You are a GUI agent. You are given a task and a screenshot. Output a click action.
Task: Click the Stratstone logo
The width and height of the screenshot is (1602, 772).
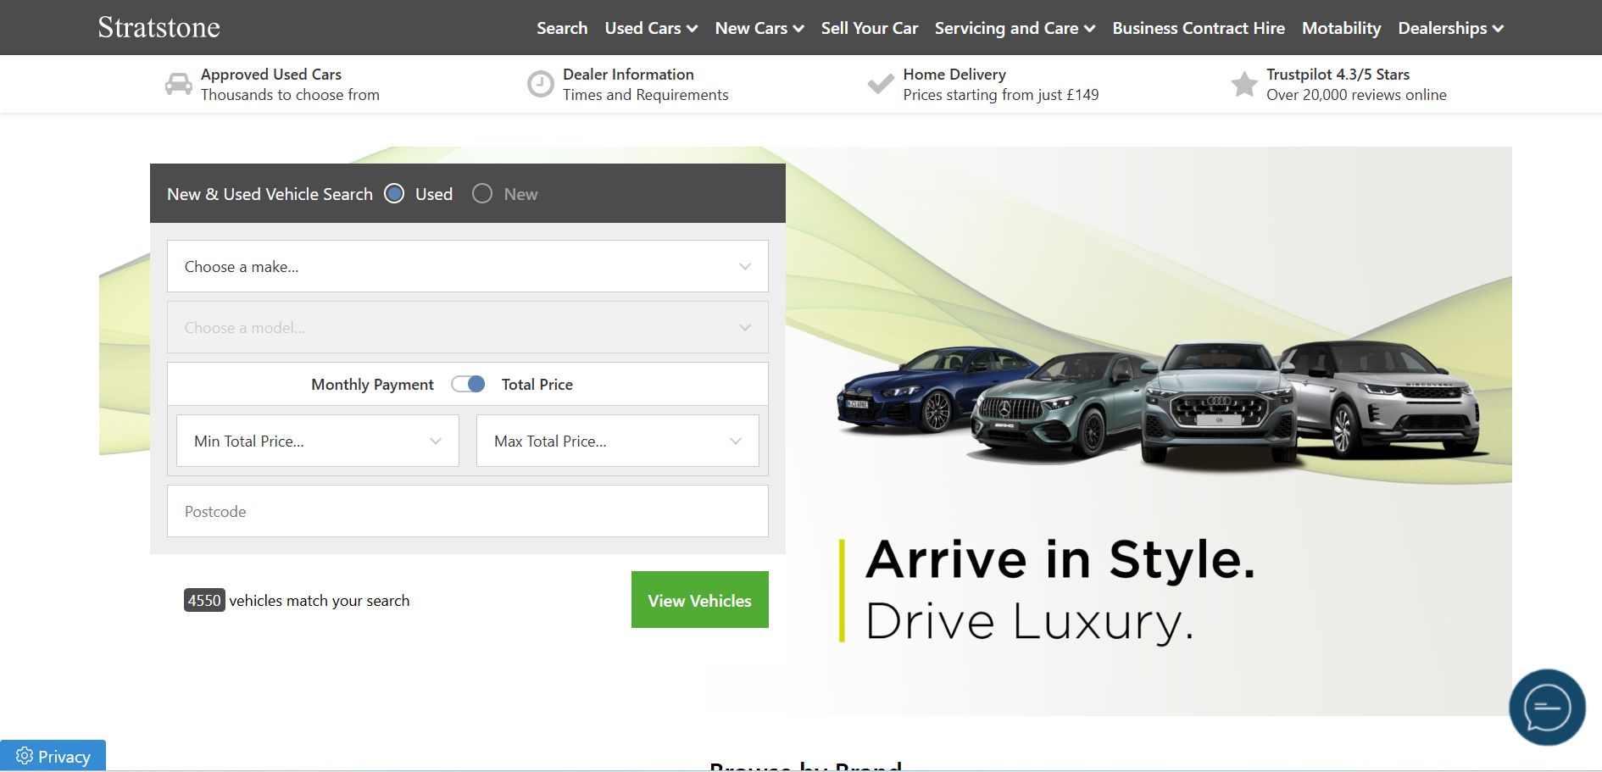159,28
